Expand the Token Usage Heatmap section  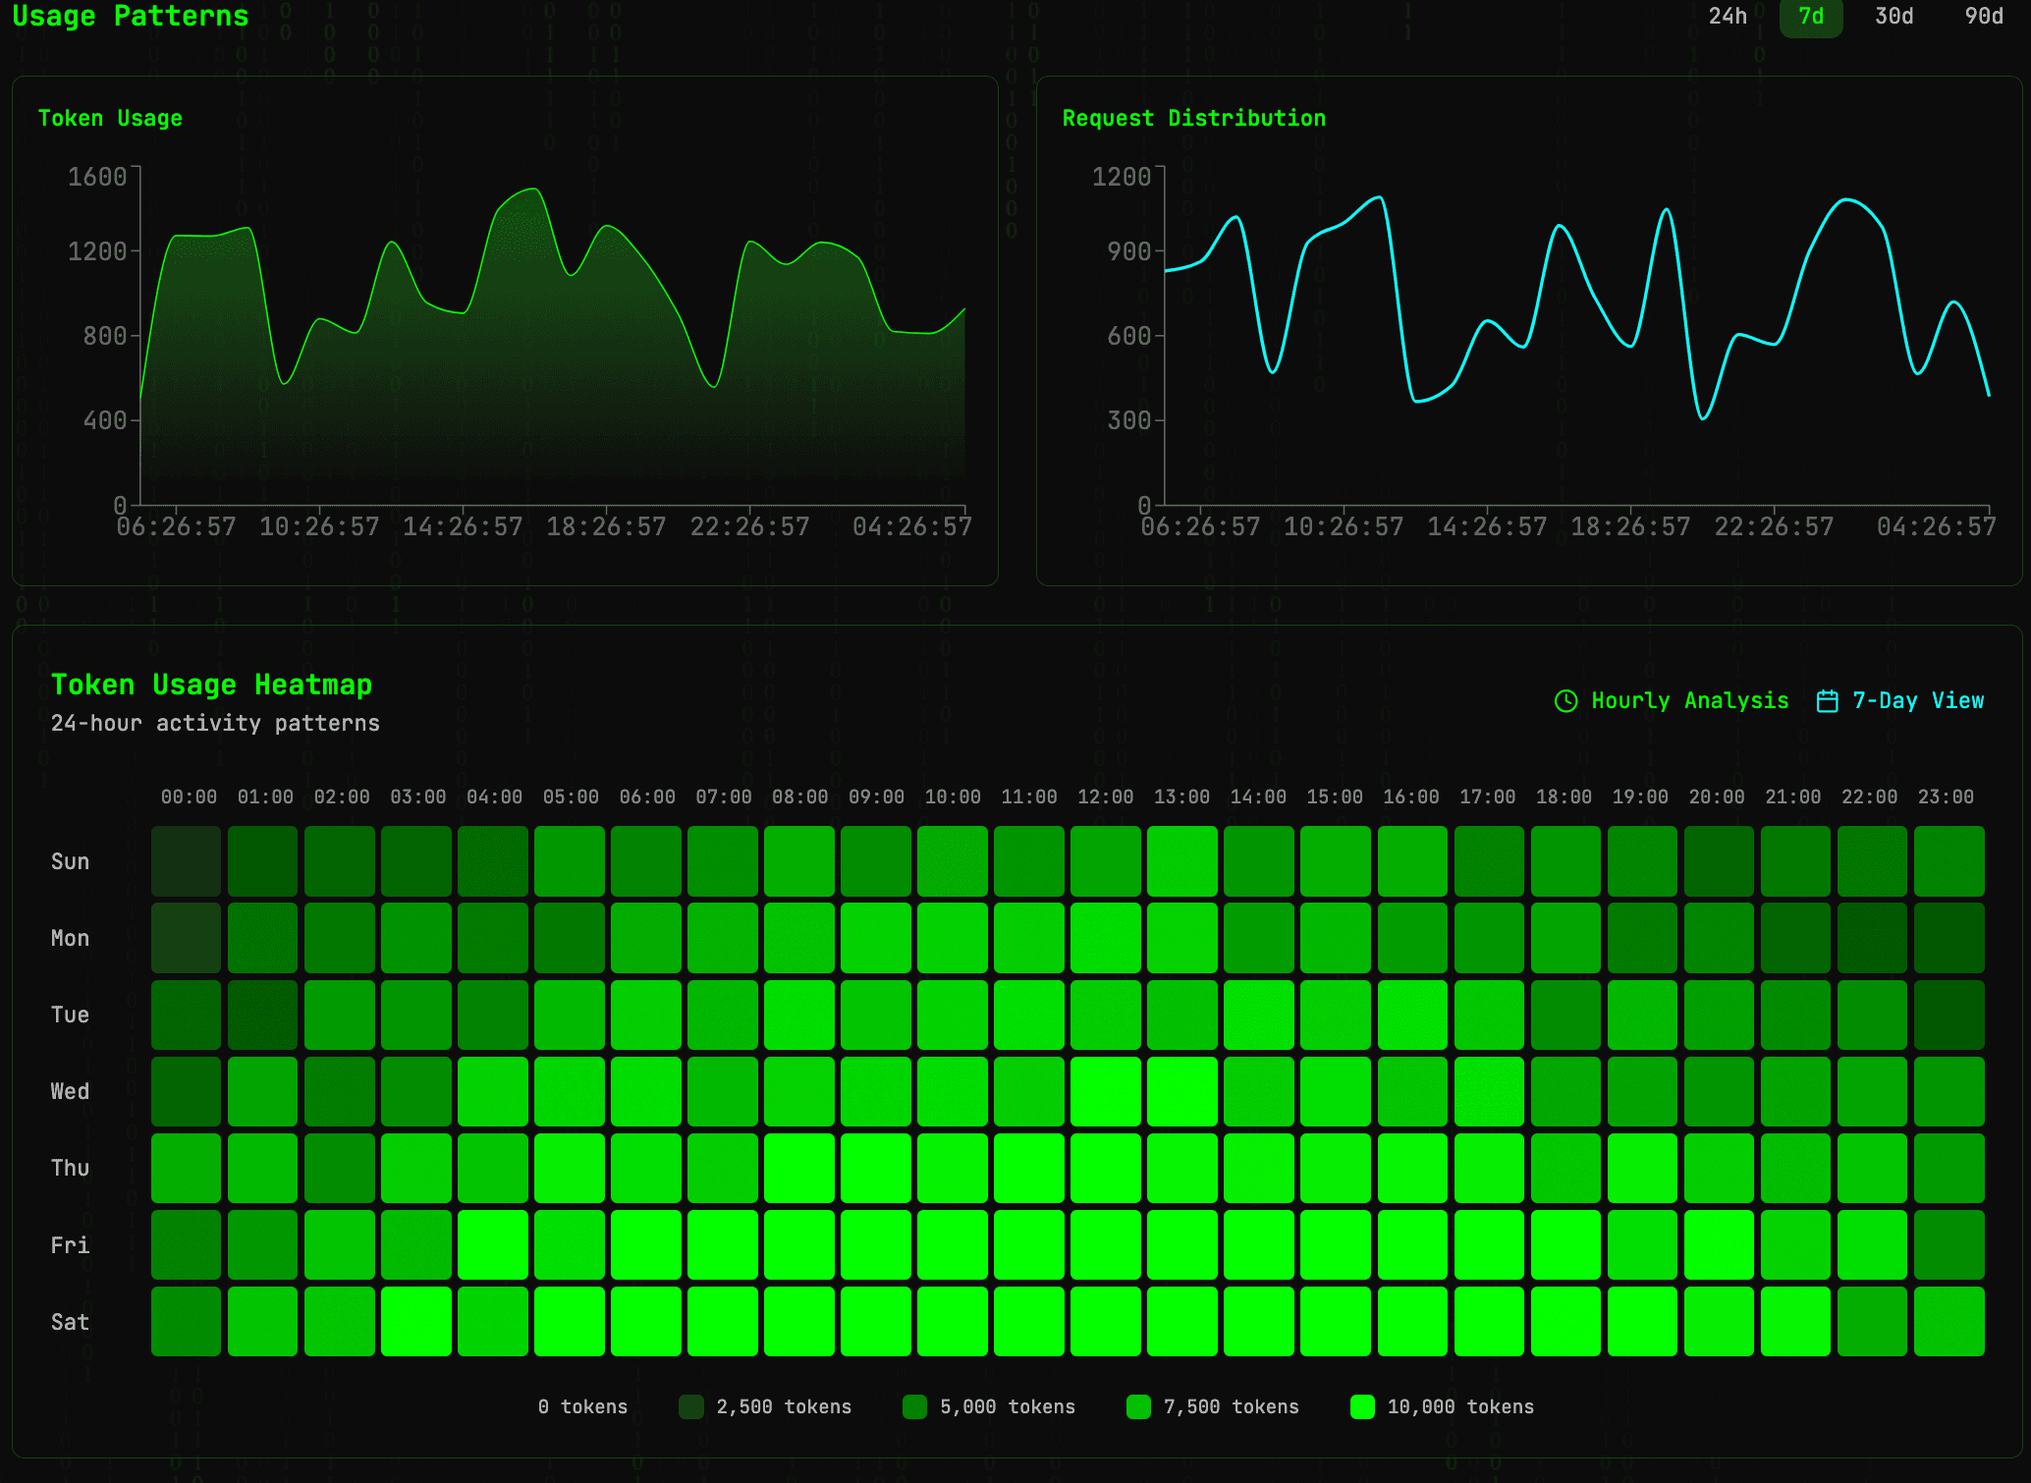coord(212,685)
